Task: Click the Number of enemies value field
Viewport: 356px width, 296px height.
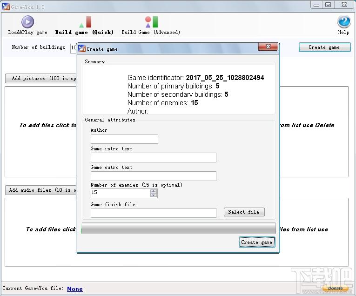Action: click(x=121, y=193)
